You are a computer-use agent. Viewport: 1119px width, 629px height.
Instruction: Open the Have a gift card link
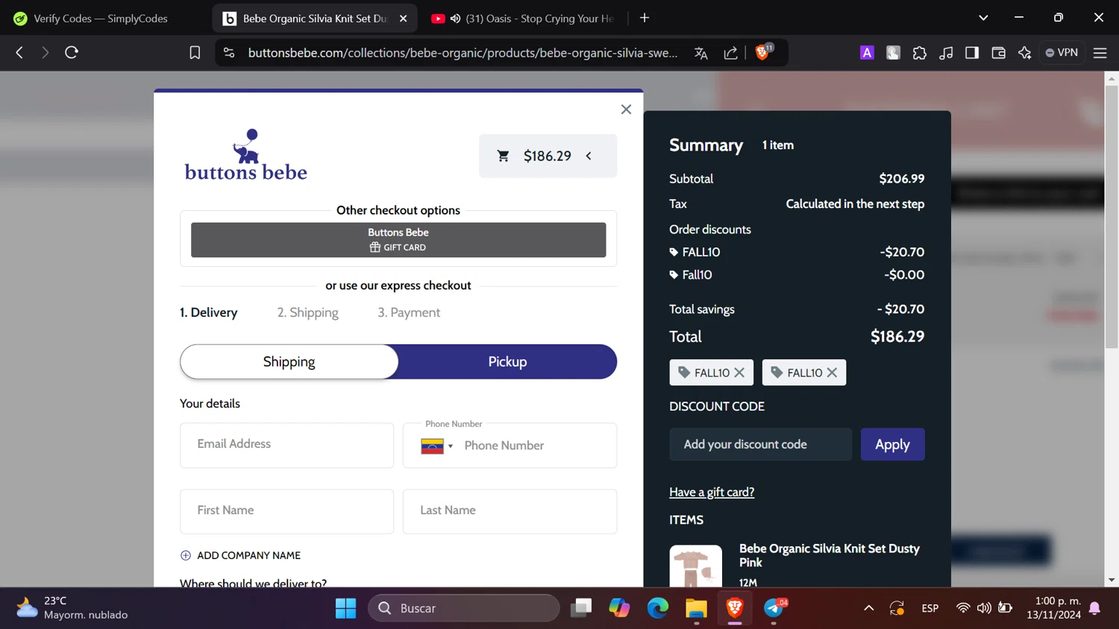pyautogui.click(x=712, y=492)
